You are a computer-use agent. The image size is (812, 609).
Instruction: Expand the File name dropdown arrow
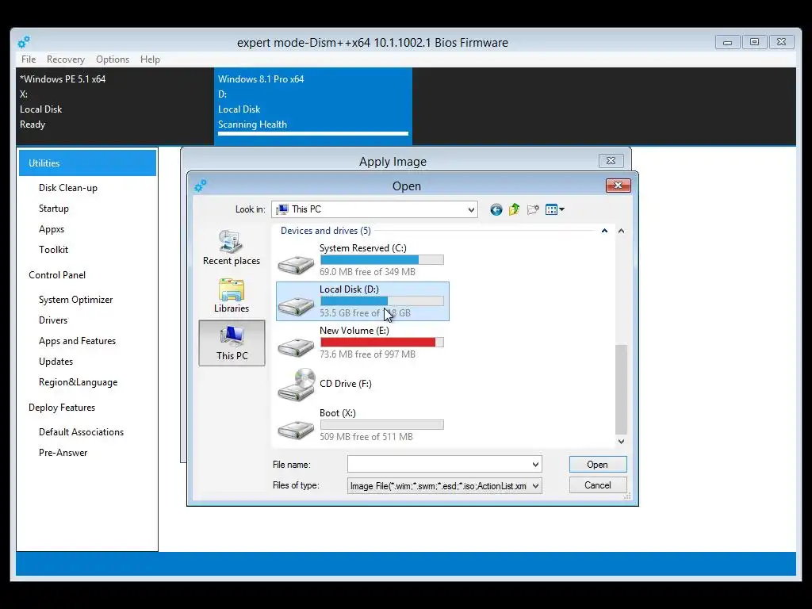[x=535, y=465]
